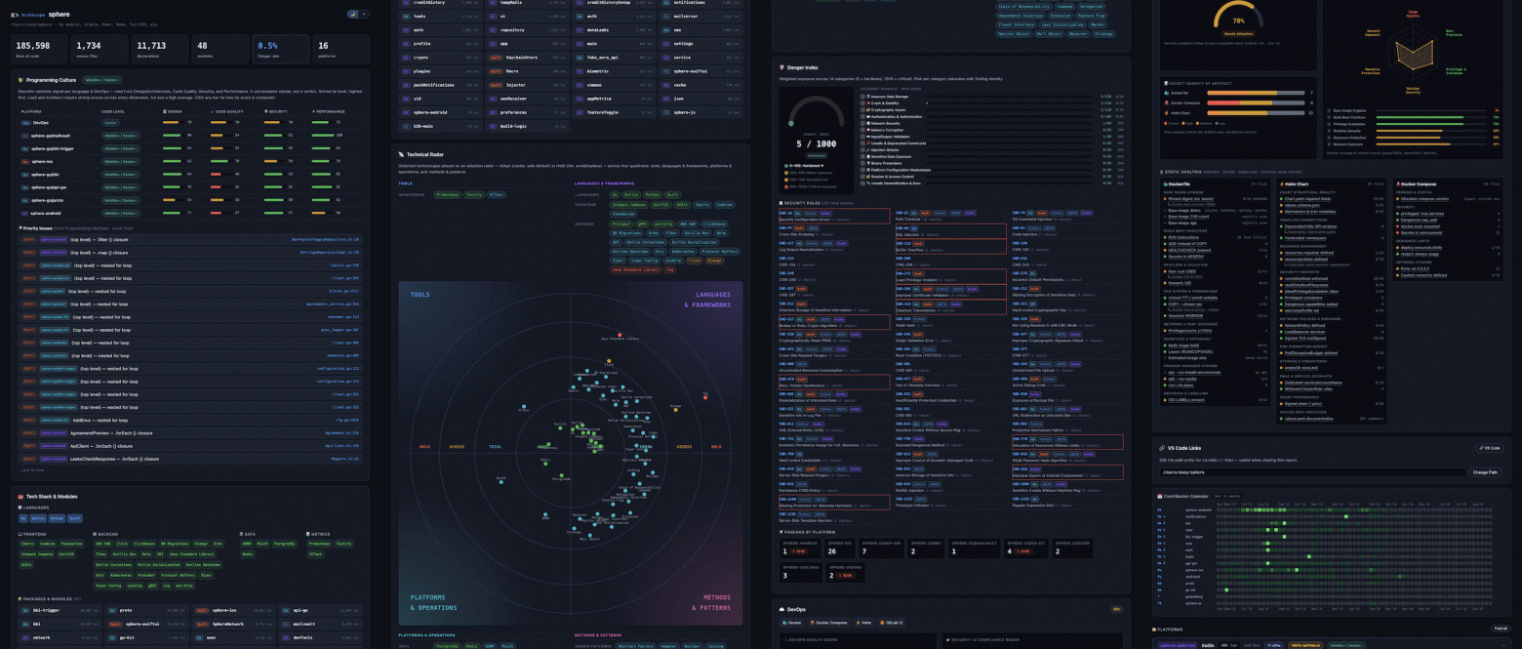Click the VS Code button
The image size is (1522, 649).
(x=1489, y=448)
